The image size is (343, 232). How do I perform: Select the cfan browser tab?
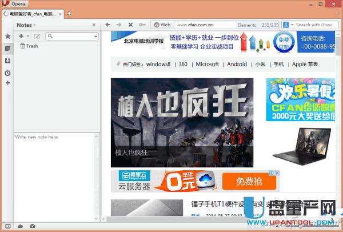pos(33,14)
